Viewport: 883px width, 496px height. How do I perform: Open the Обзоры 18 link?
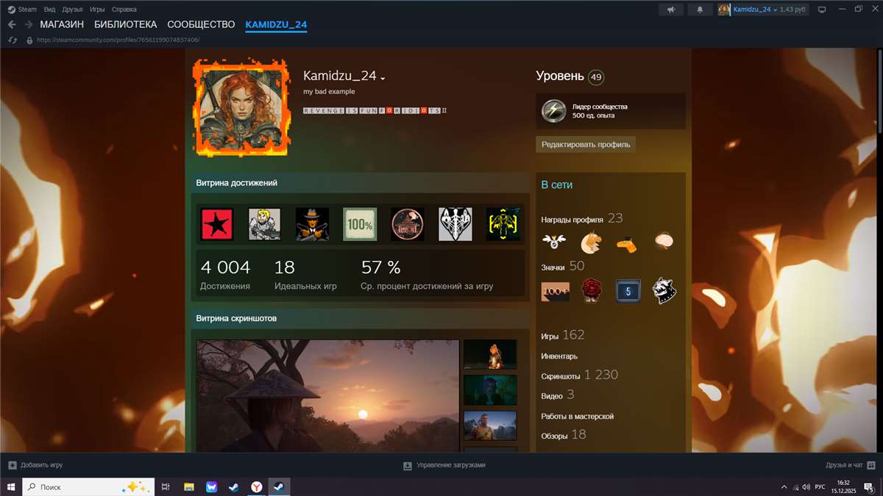556,434
